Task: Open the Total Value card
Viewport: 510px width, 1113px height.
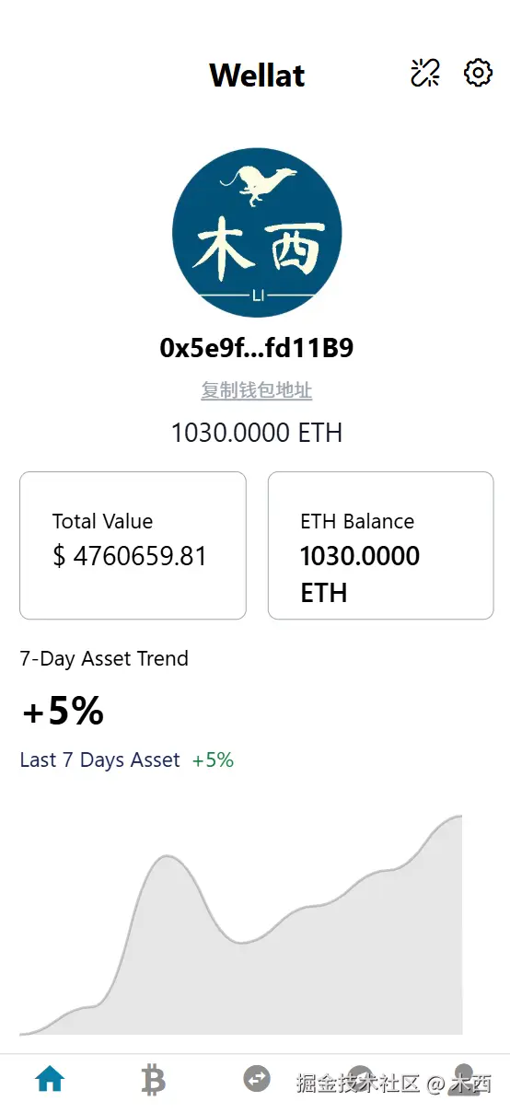Action: tap(133, 545)
